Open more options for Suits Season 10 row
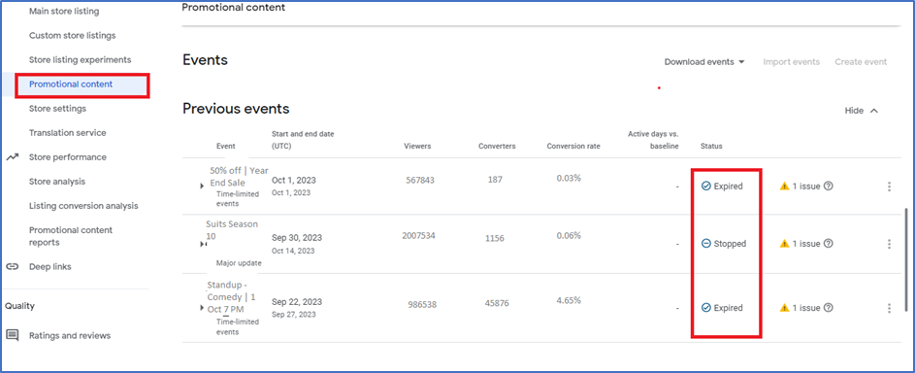This screenshot has width=915, height=373. (889, 244)
